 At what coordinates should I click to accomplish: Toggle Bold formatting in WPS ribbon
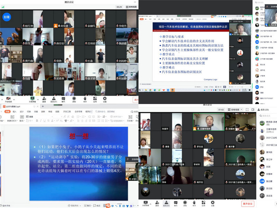37,121
